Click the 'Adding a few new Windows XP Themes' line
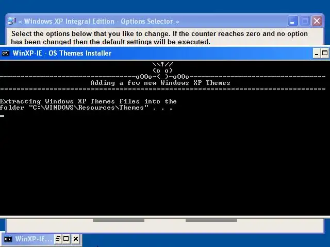This screenshot has width=330, height=247. 160,83
